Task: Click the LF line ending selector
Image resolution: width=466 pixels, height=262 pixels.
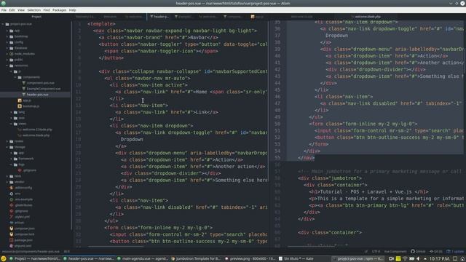Action: (x=366, y=252)
